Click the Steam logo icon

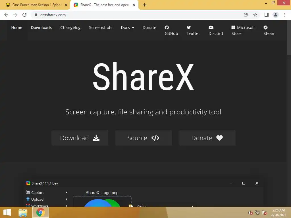(265, 28)
